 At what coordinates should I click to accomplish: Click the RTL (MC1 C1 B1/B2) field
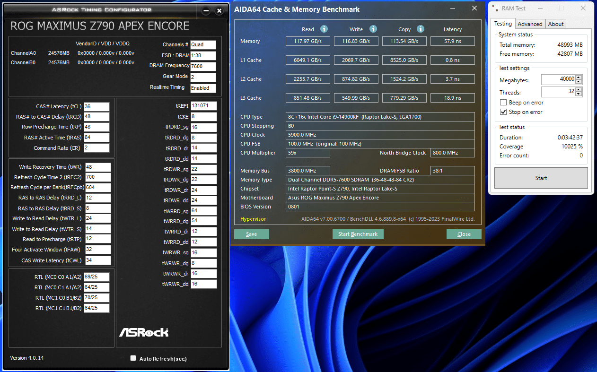(97, 308)
